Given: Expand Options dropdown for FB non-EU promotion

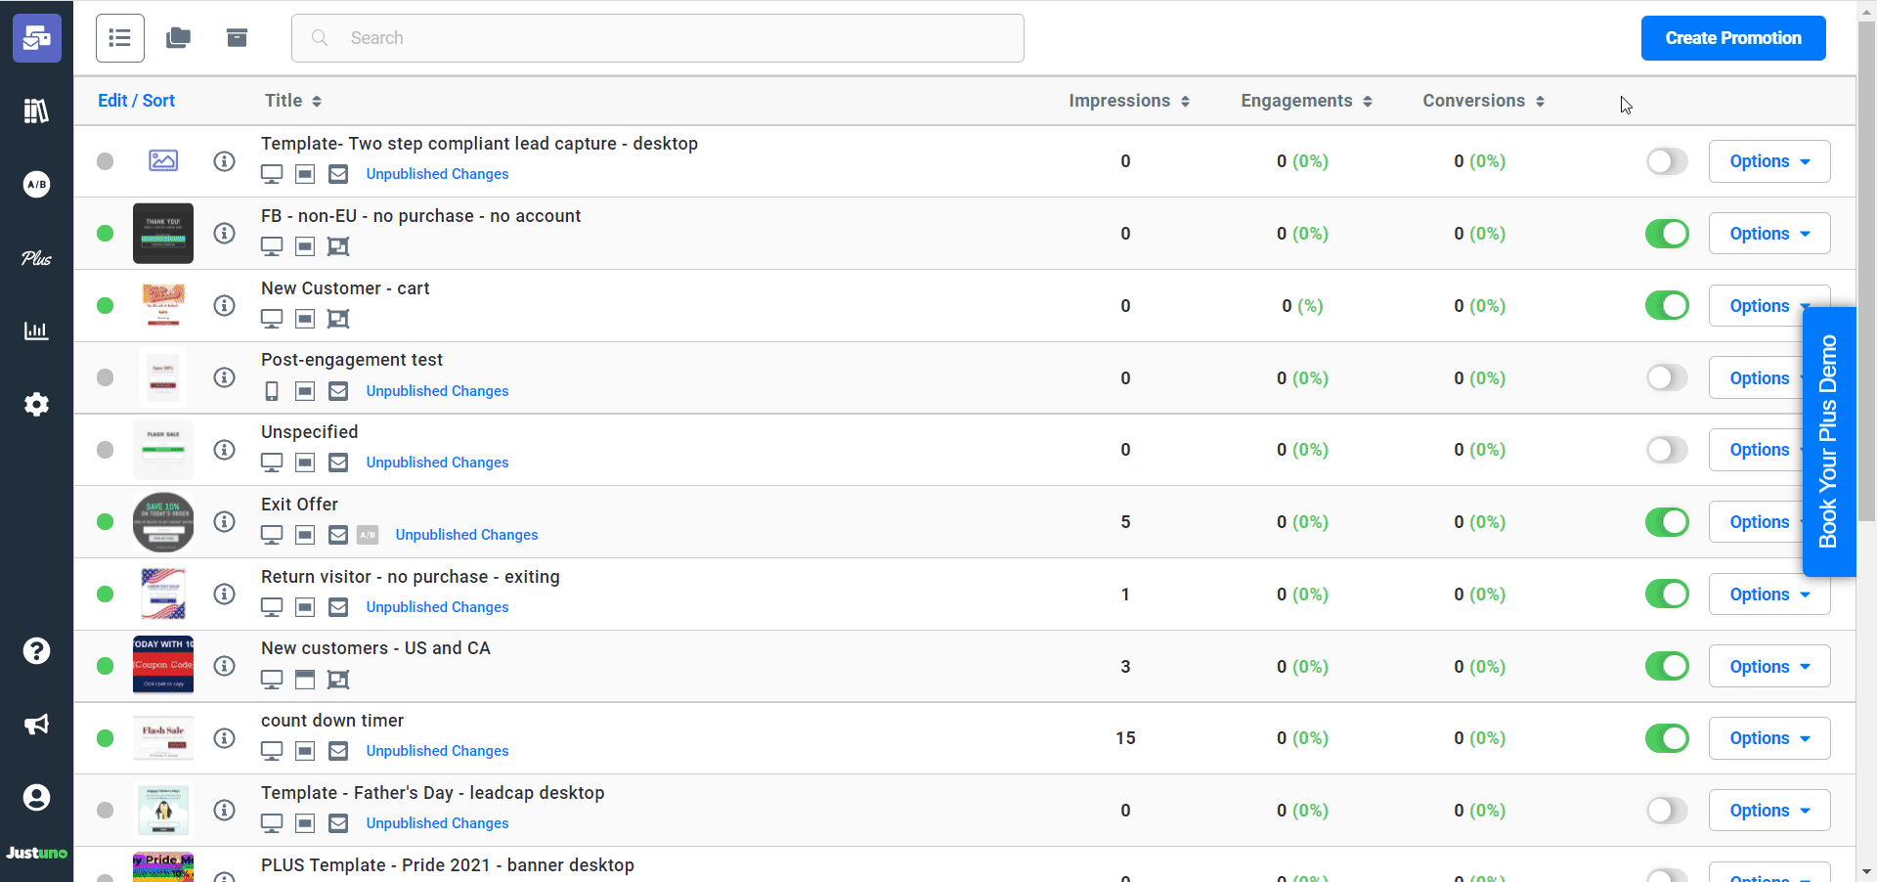Looking at the screenshot, I should (x=1768, y=234).
